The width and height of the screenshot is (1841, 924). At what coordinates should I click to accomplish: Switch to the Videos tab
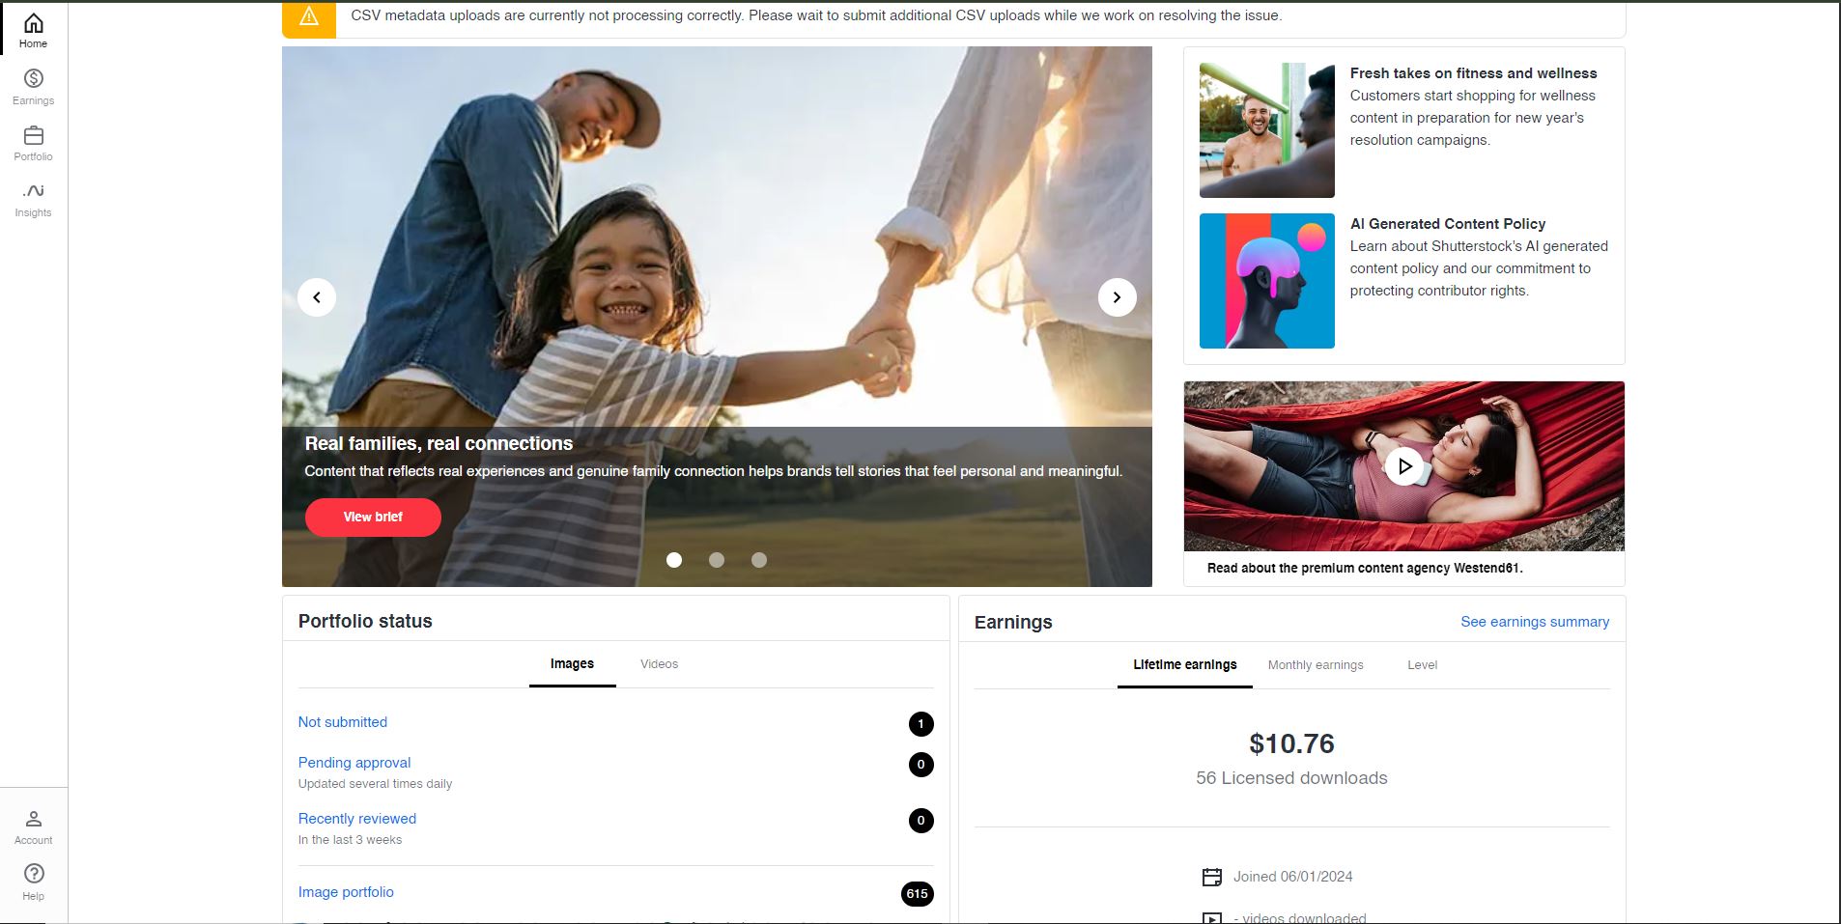tap(660, 664)
